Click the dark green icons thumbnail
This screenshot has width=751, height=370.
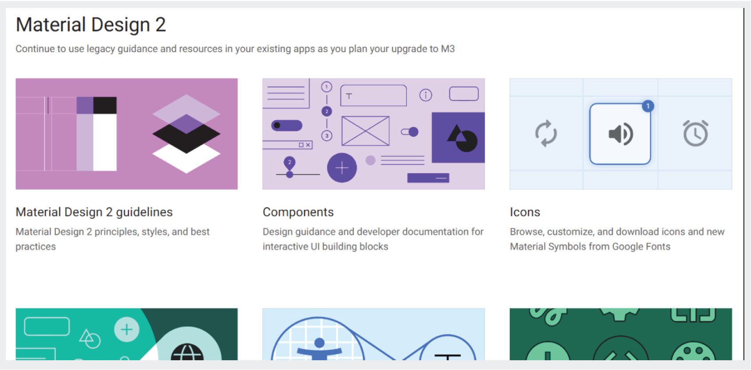click(620, 334)
